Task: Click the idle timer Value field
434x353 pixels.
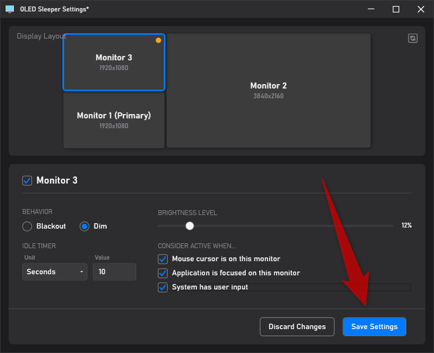Action: click(114, 272)
